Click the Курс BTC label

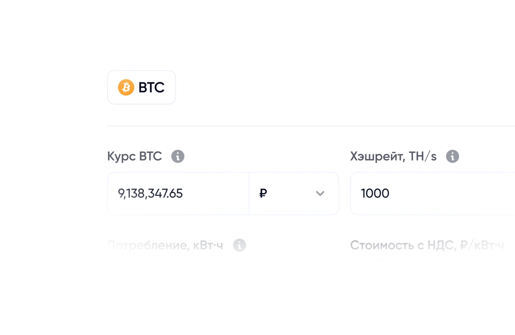tap(134, 156)
